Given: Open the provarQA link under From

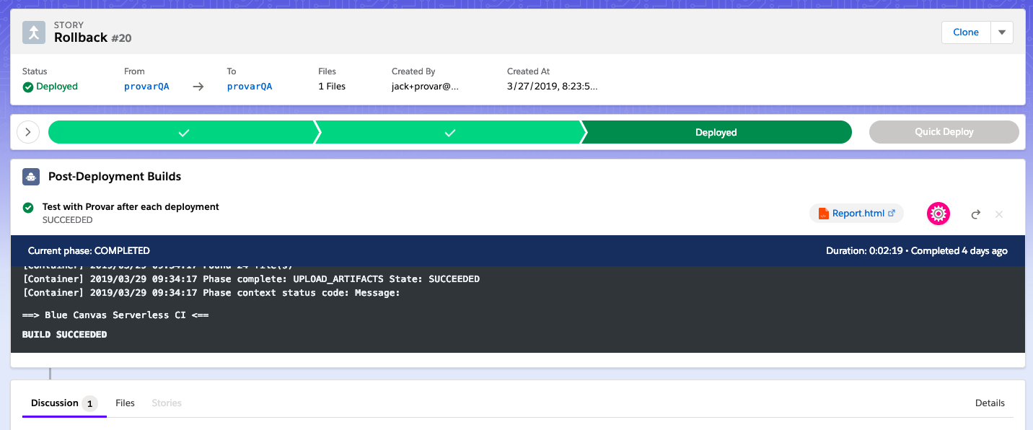Looking at the screenshot, I should click(x=146, y=87).
